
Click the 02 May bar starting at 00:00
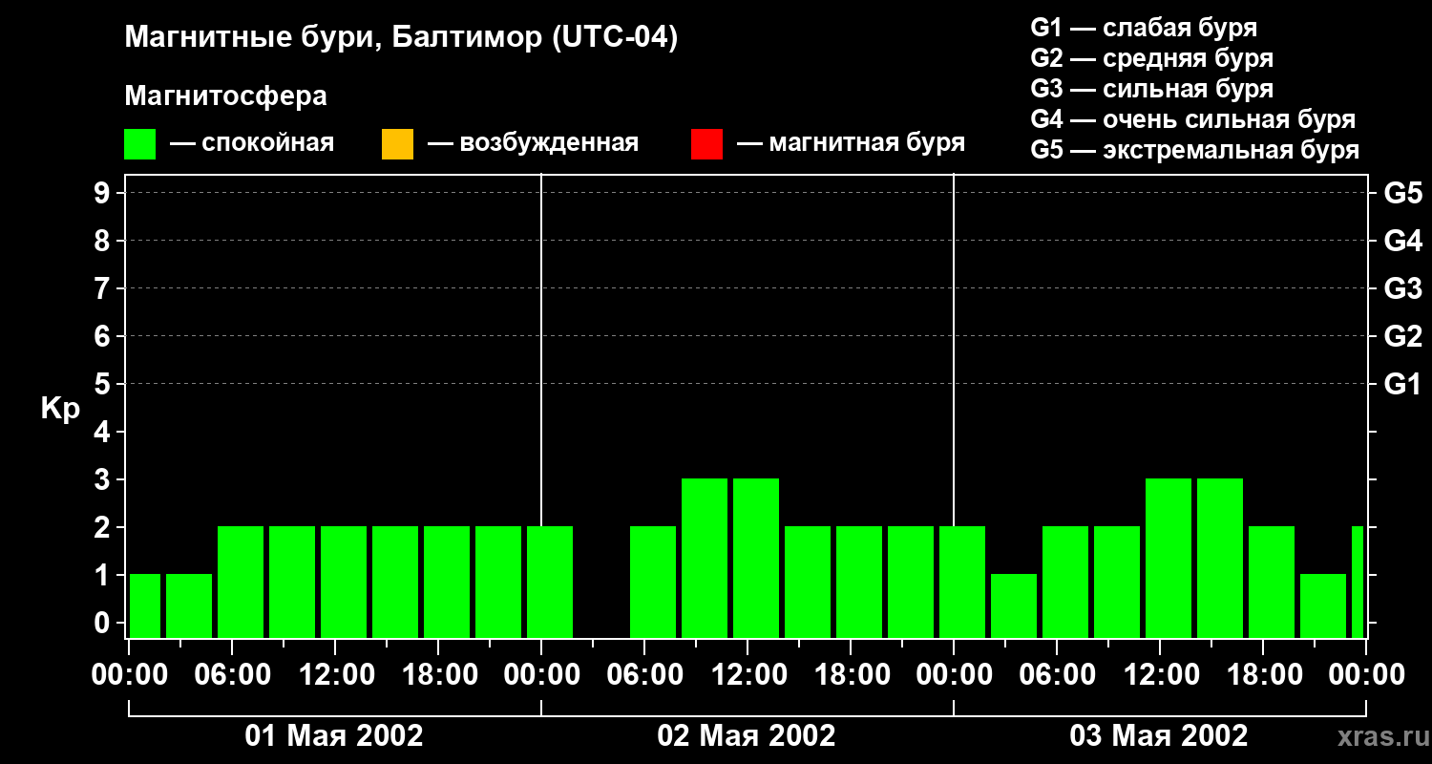tap(550, 582)
